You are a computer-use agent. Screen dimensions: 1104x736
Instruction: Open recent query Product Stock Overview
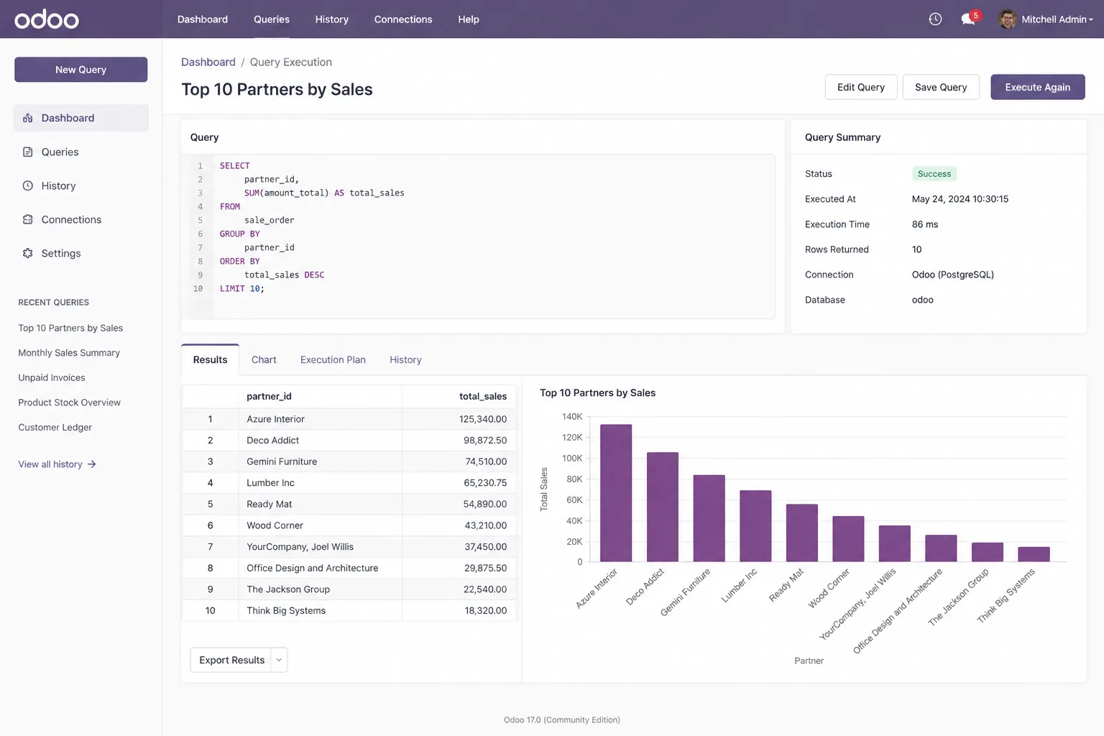coord(69,402)
